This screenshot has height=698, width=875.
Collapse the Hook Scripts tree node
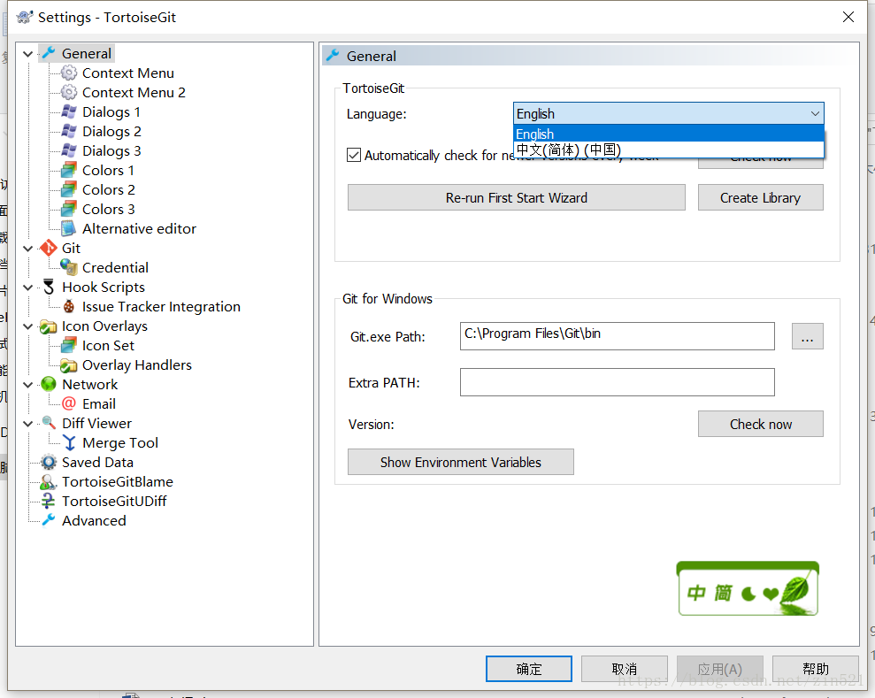(x=27, y=288)
